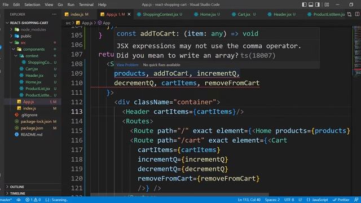Open File menu
This screenshot has width=361, height=203.
(x=5, y=5)
